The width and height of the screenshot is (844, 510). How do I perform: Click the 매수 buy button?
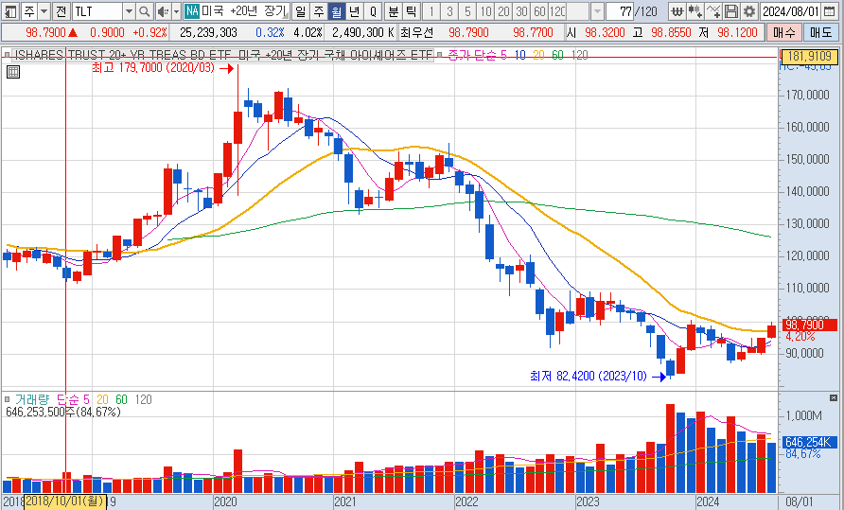click(783, 33)
